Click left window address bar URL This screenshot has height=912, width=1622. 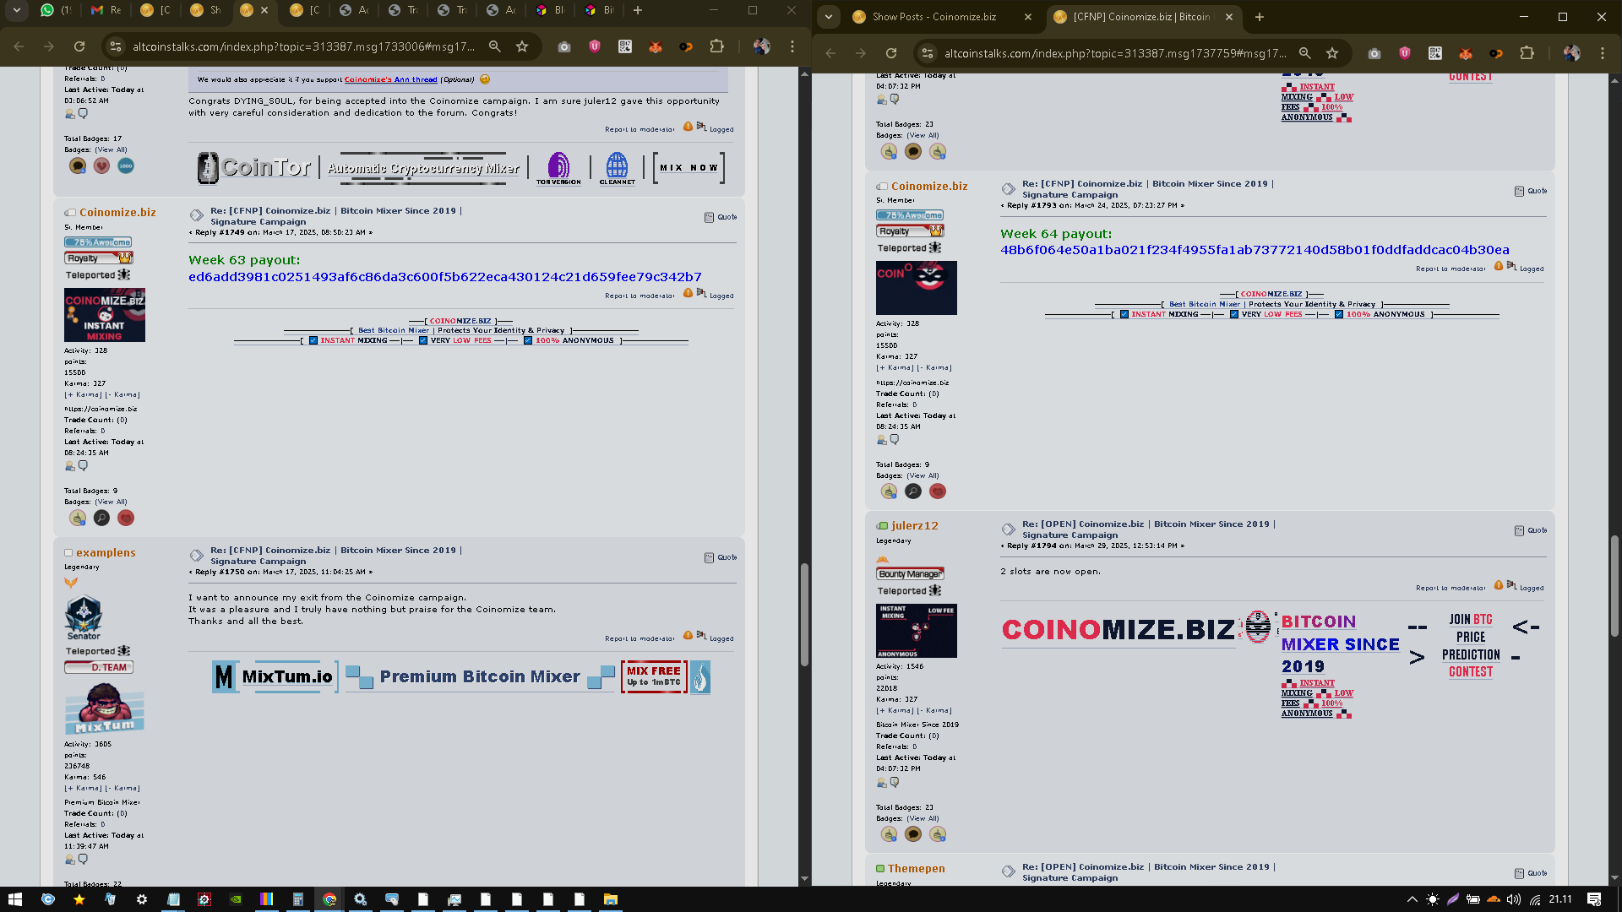pyautogui.click(x=304, y=46)
